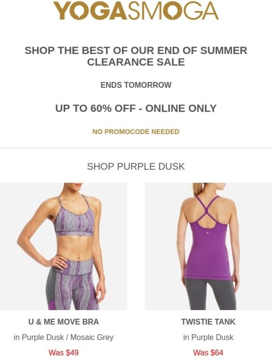This screenshot has height=363, width=272.
Task: Click the TWISTIE TANK product title
Action: point(208,322)
